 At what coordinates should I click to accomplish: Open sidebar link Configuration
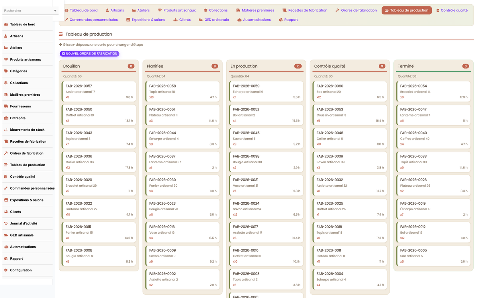[27, 271]
